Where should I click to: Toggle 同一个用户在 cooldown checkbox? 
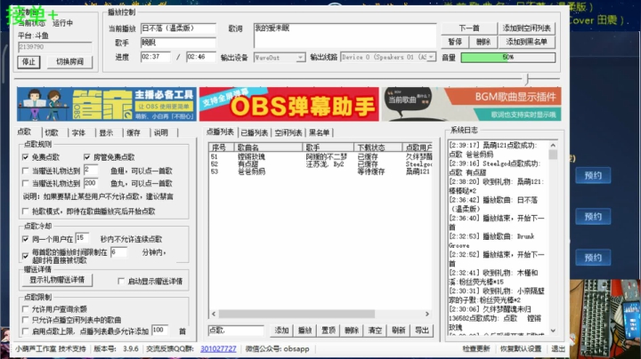pyautogui.click(x=25, y=239)
